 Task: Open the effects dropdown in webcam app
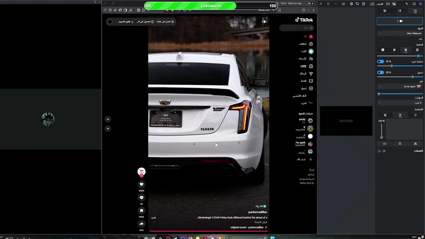click(x=400, y=103)
